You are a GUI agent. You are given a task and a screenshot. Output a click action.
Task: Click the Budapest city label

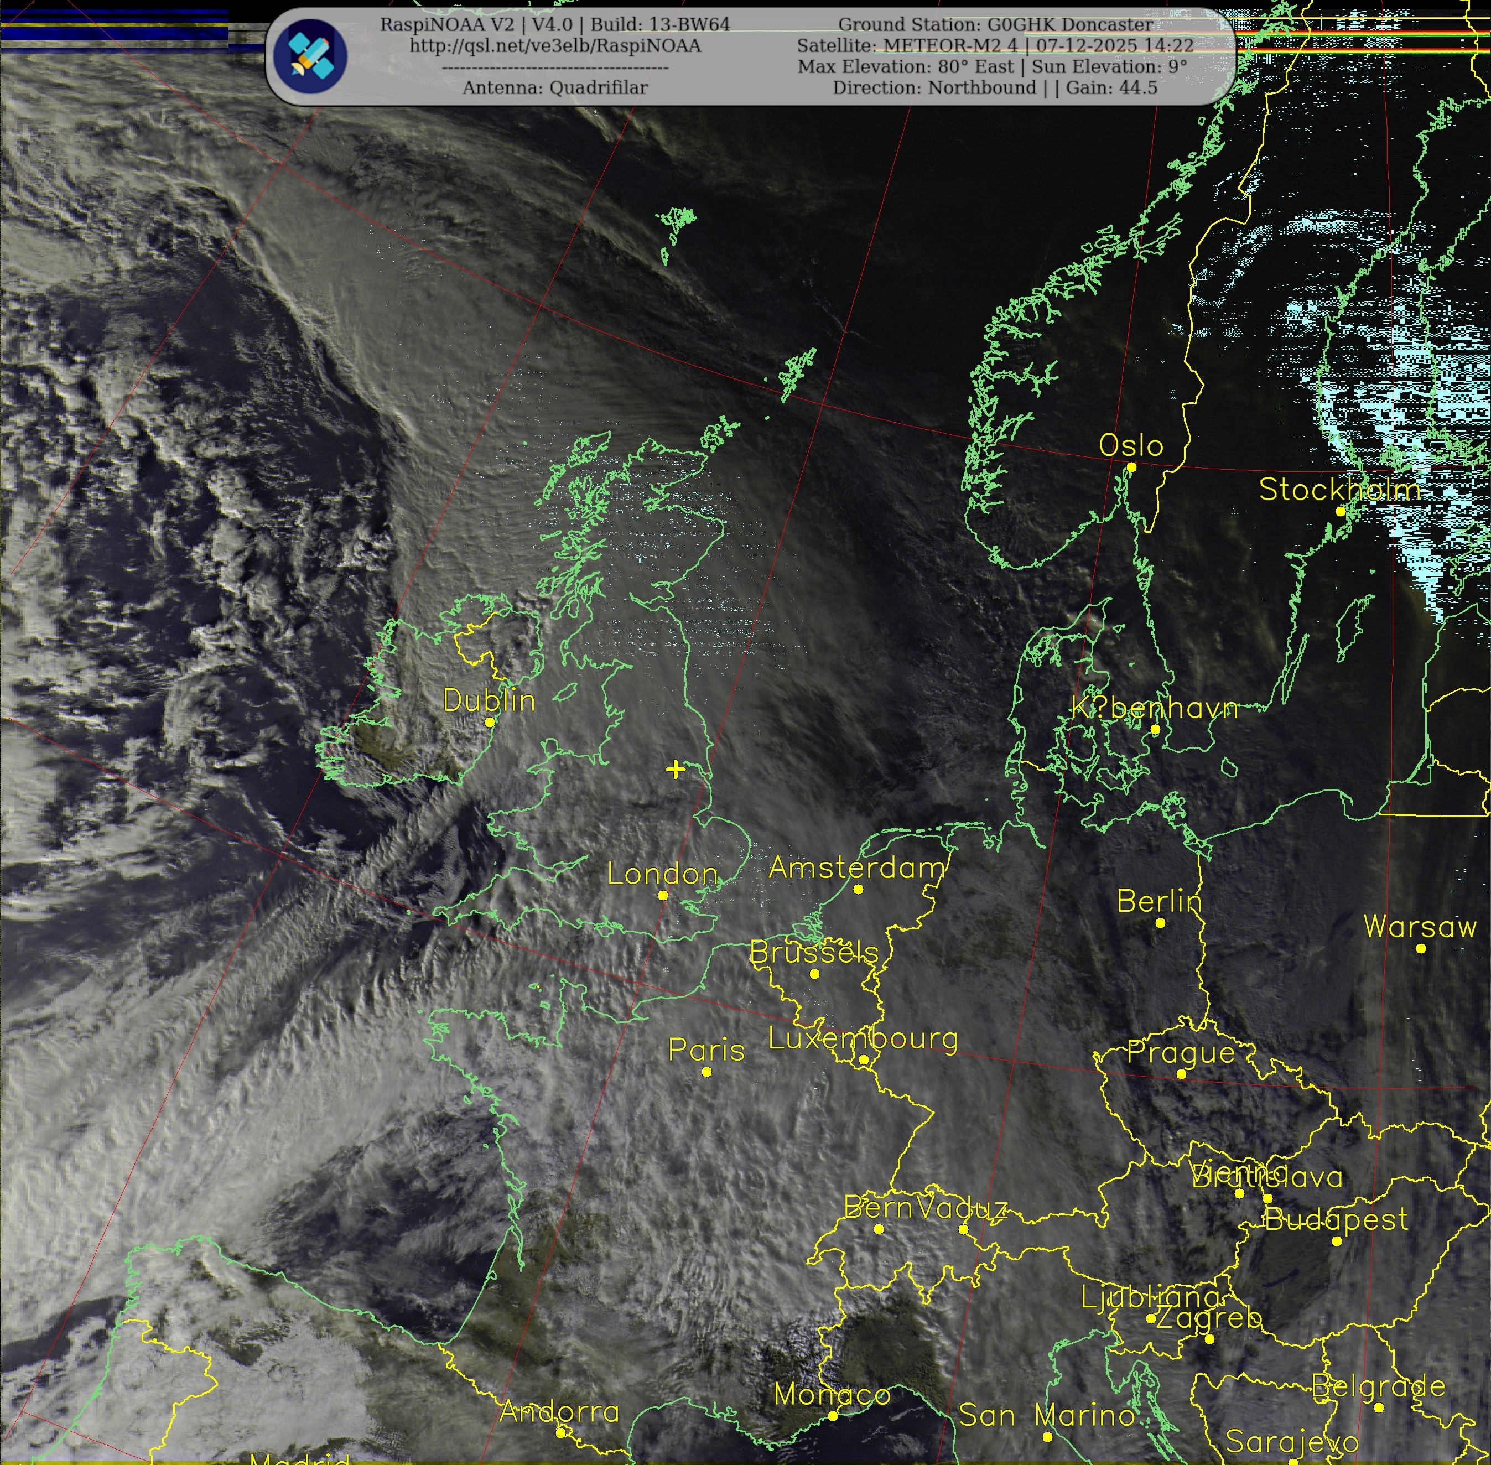pyautogui.click(x=1336, y=1219)
